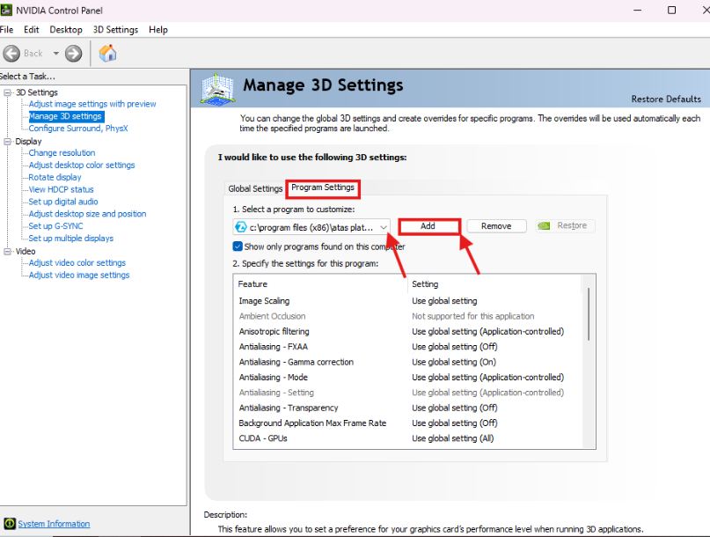This screenshot has width=710, height=537.
Task: Toggle Show only programs found checkbox
Action: (x=238, y=246)
